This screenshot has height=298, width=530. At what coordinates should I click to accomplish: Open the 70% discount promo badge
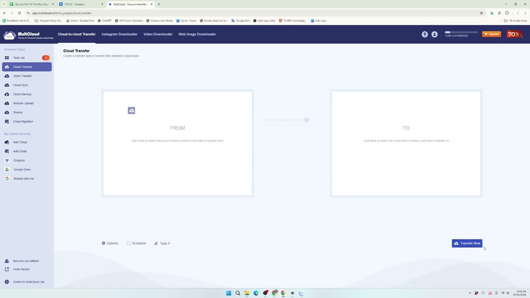coord(514,34)
